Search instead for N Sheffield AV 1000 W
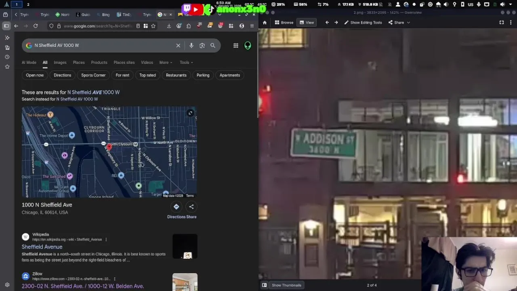The width and height of the screenshot is (517, 291). tap(77, 99)
